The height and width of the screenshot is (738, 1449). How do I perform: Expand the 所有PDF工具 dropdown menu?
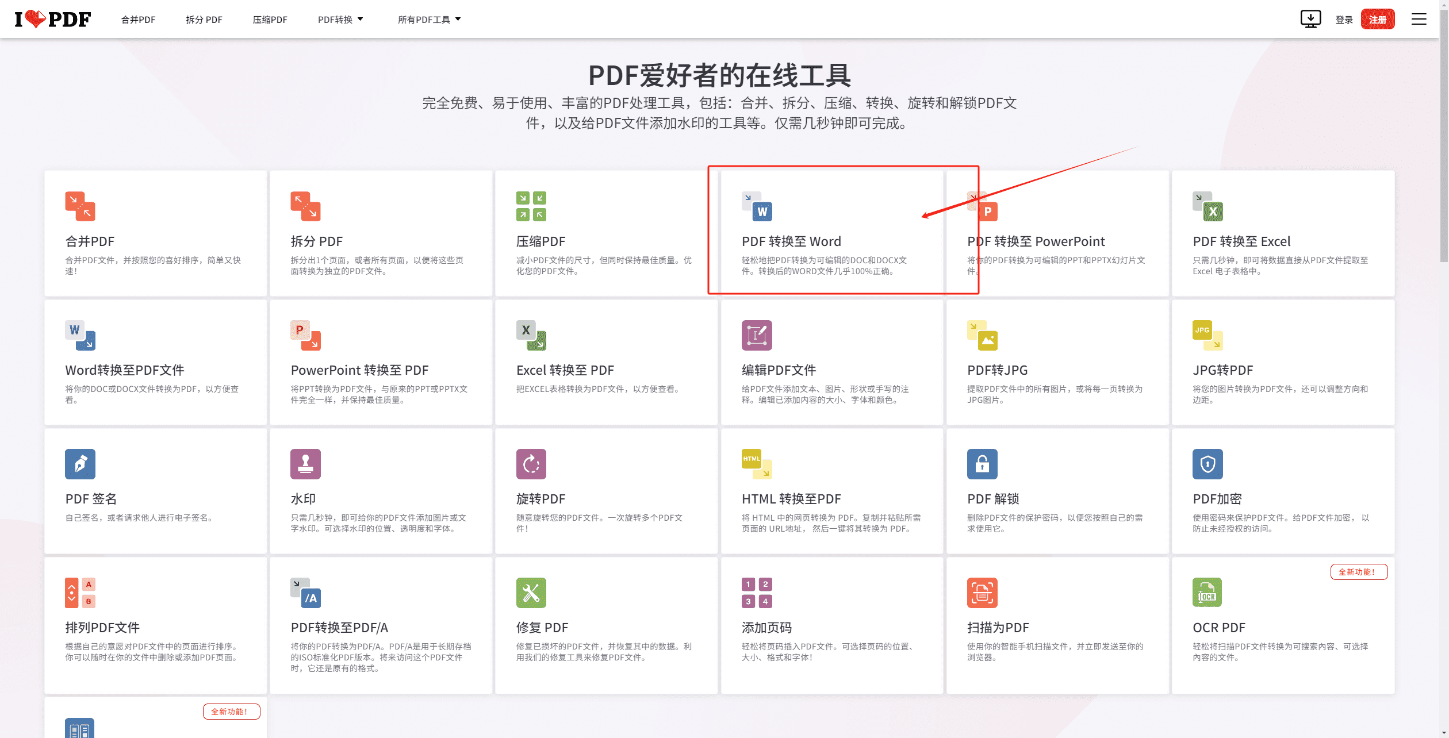(429, 20)
